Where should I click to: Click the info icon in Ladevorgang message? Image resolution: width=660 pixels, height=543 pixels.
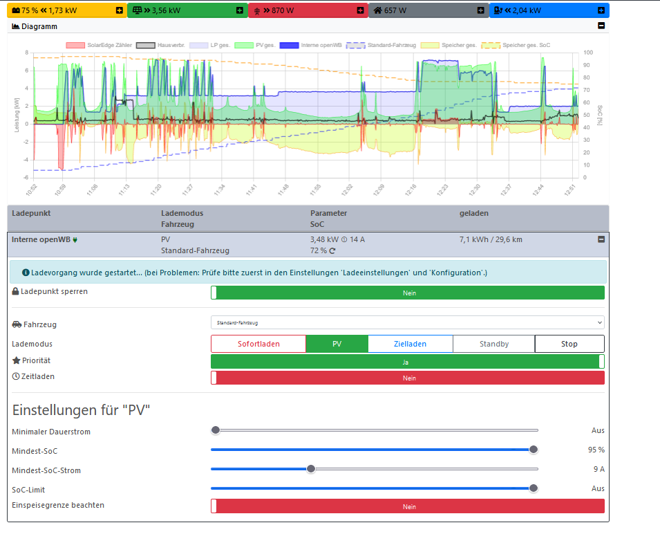tap(26, 273)
